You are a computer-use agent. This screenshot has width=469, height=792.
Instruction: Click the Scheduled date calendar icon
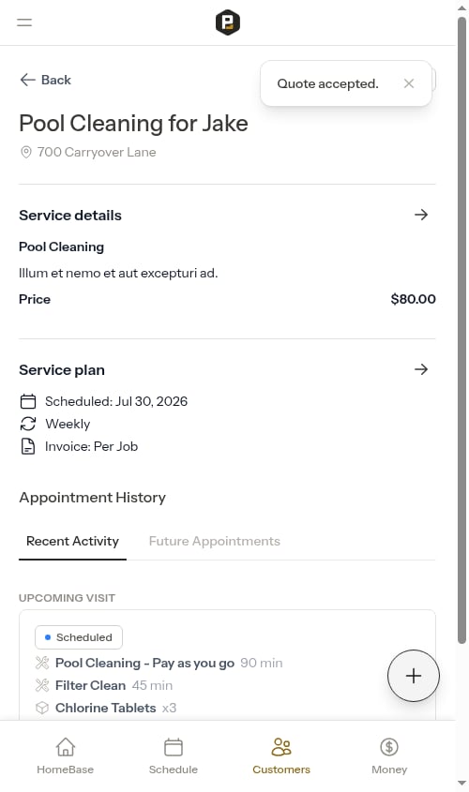(28, 401)
